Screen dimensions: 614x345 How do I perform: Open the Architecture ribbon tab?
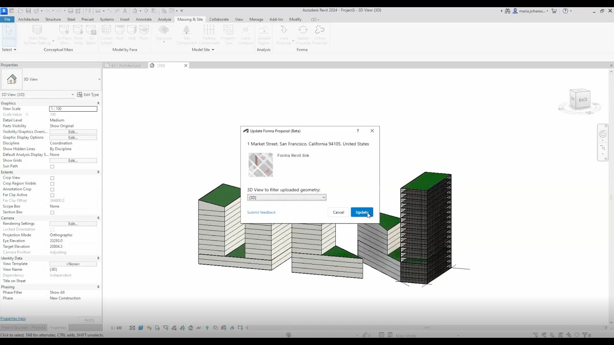tap(28, 19)
